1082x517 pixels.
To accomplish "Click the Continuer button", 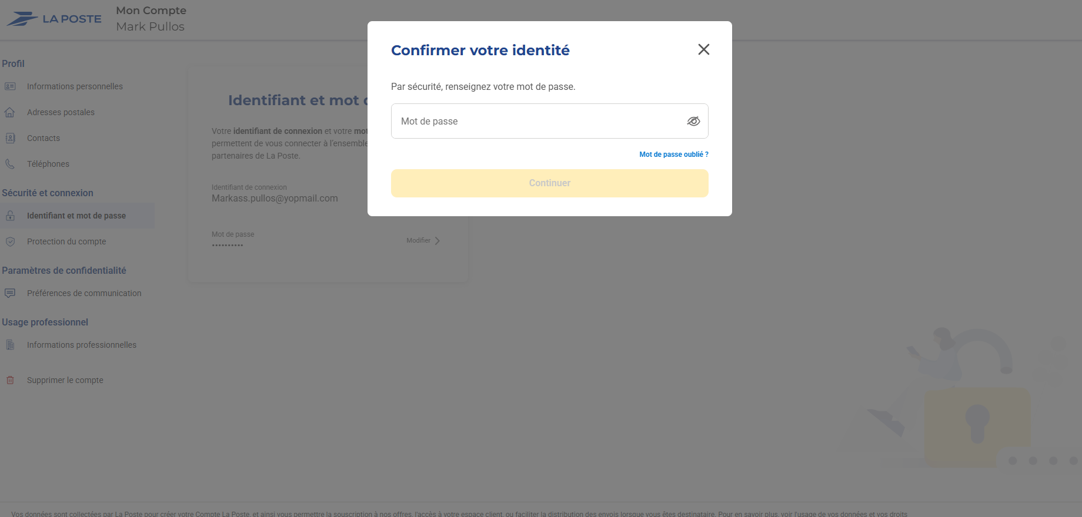I will [549, 183].
